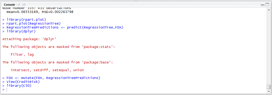Click the 'library(C50)' command line
272x95 pixels.
coord(17,86)
